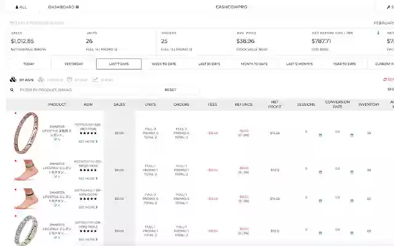Open the DASHBOARD hamburger menu
394x246 pixels.
tap(63, 7)
